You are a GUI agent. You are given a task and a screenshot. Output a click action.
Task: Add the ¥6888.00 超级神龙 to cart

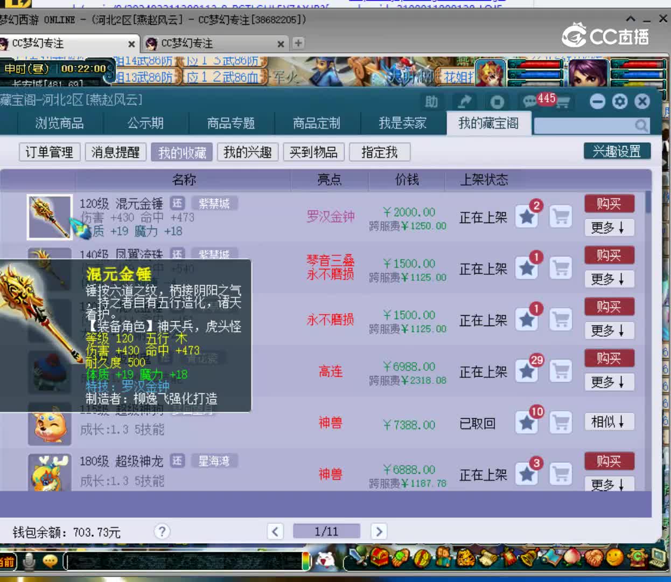pyautogui.click(x=561, y=474)
